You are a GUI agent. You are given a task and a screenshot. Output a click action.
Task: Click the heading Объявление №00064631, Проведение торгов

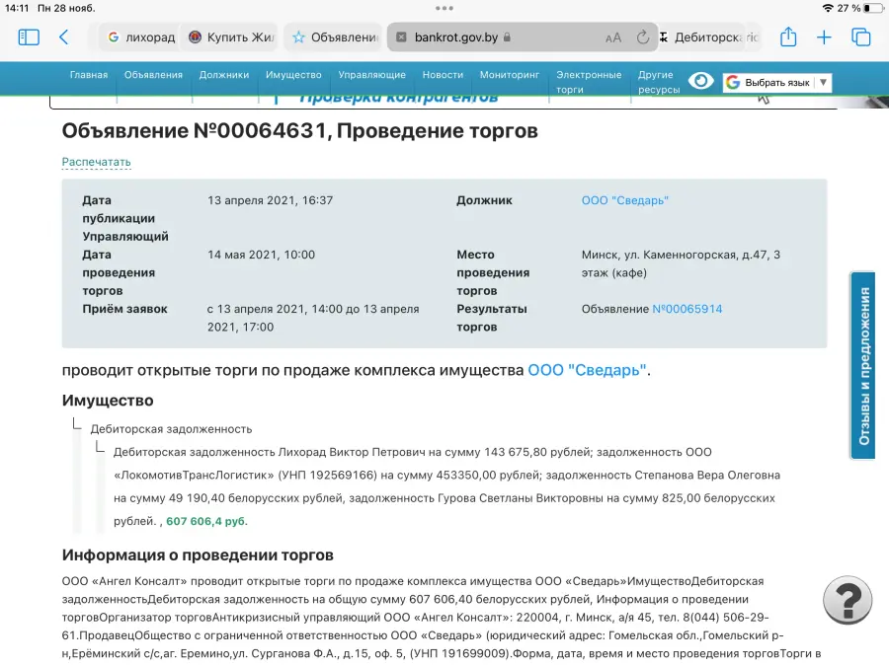[300, 131]
